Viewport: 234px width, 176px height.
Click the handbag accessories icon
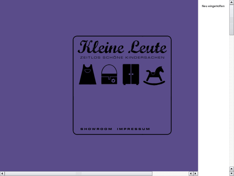(x=109, y=75)
